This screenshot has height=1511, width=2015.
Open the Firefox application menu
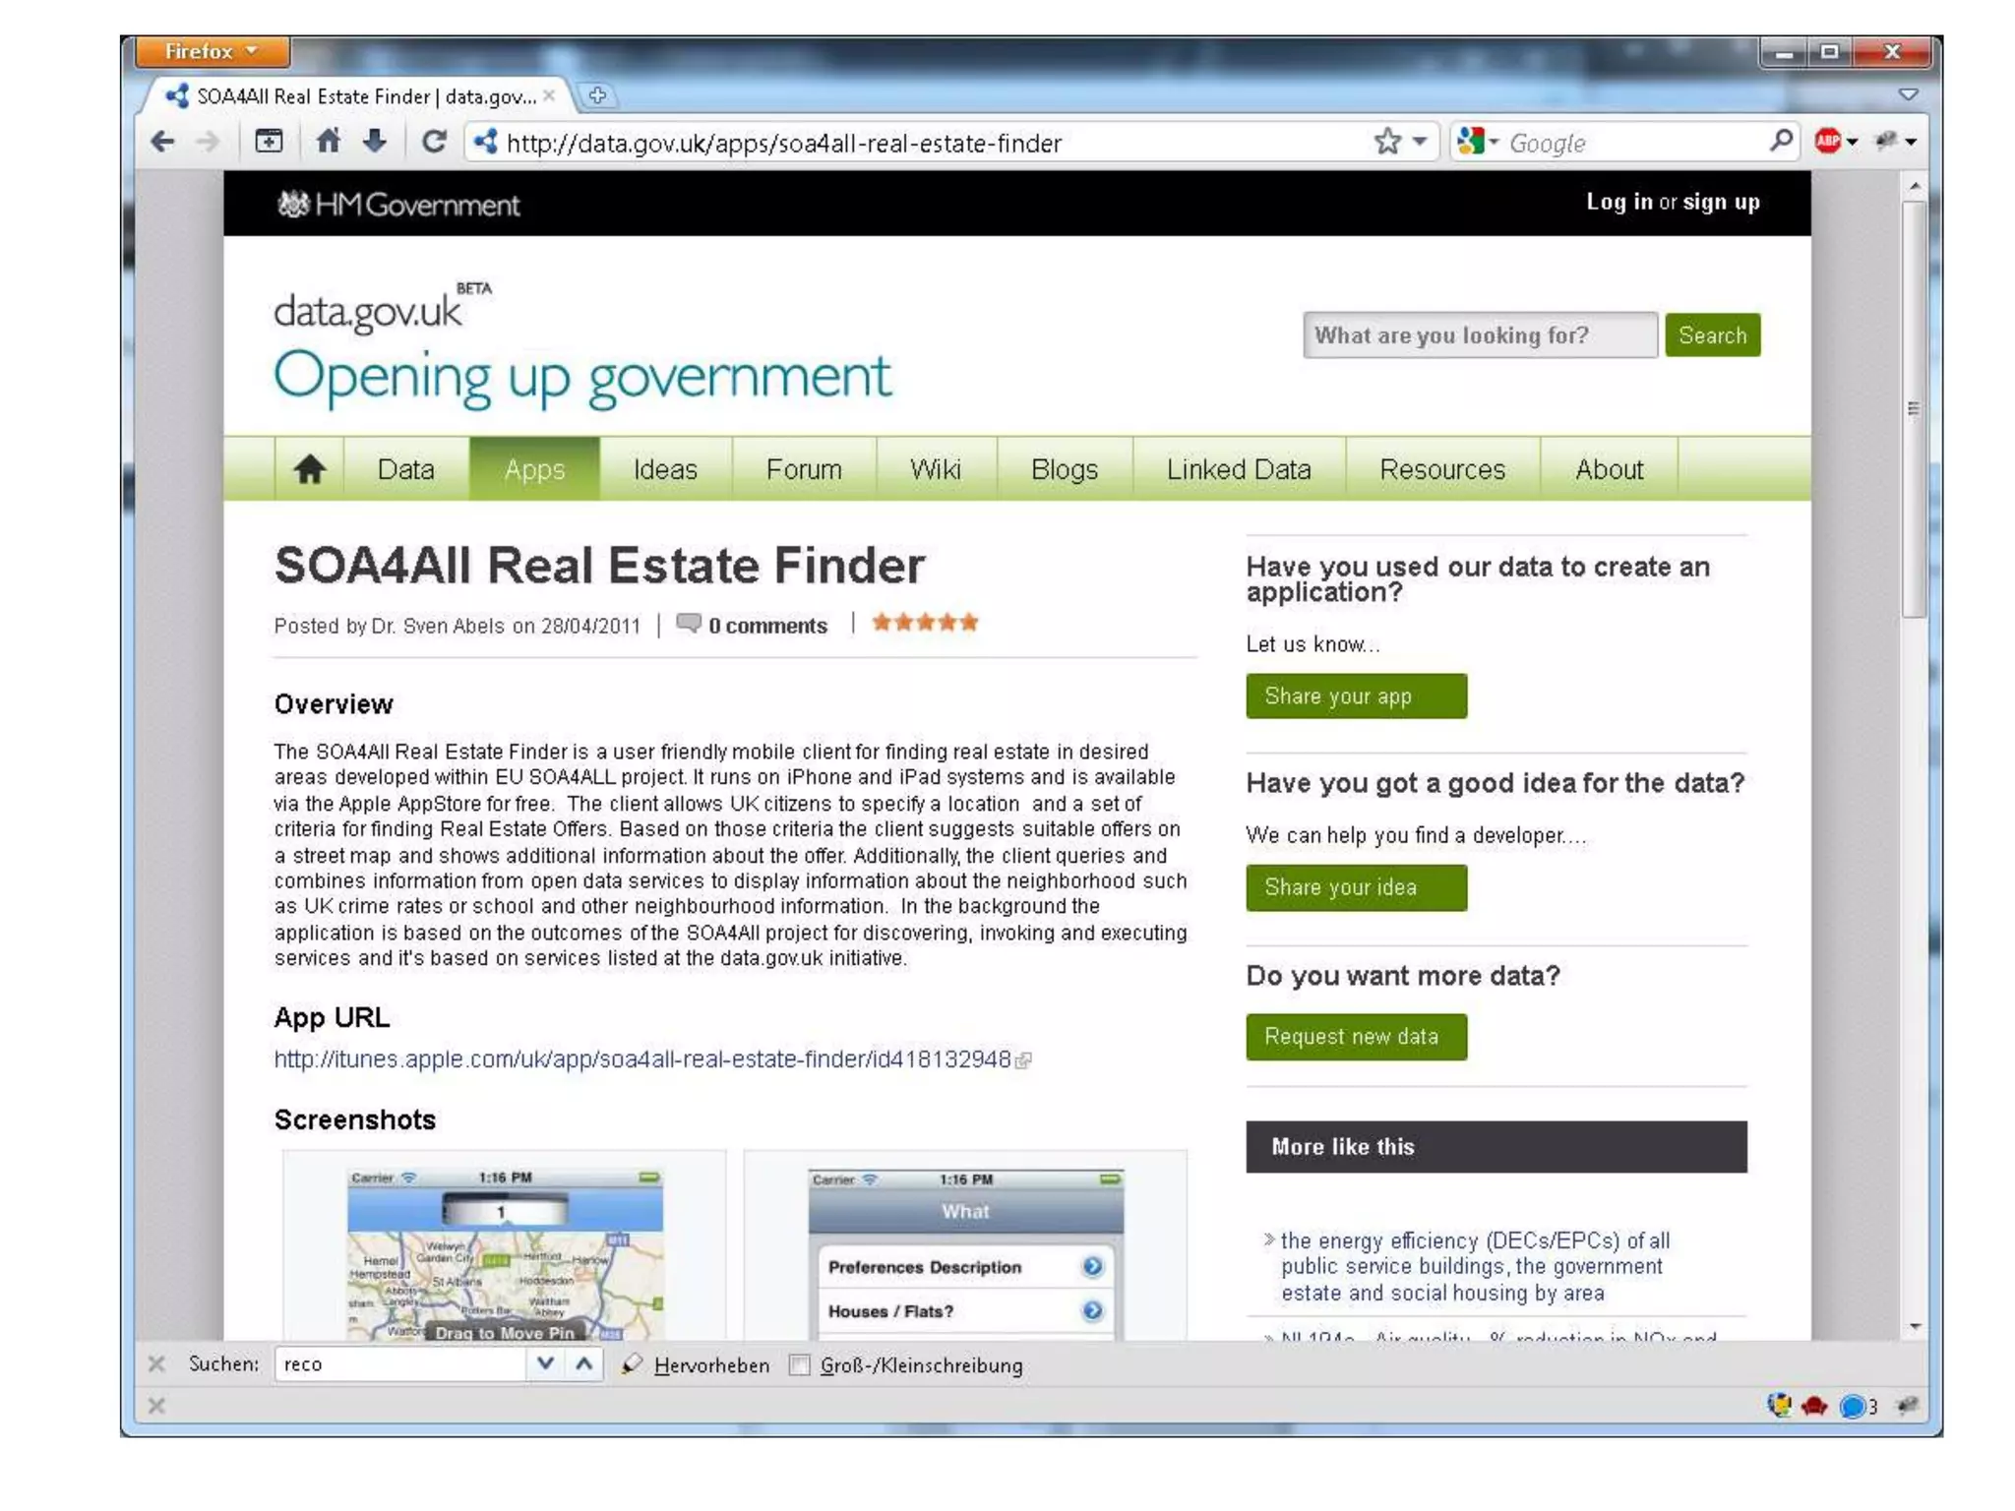pos(212,51)
